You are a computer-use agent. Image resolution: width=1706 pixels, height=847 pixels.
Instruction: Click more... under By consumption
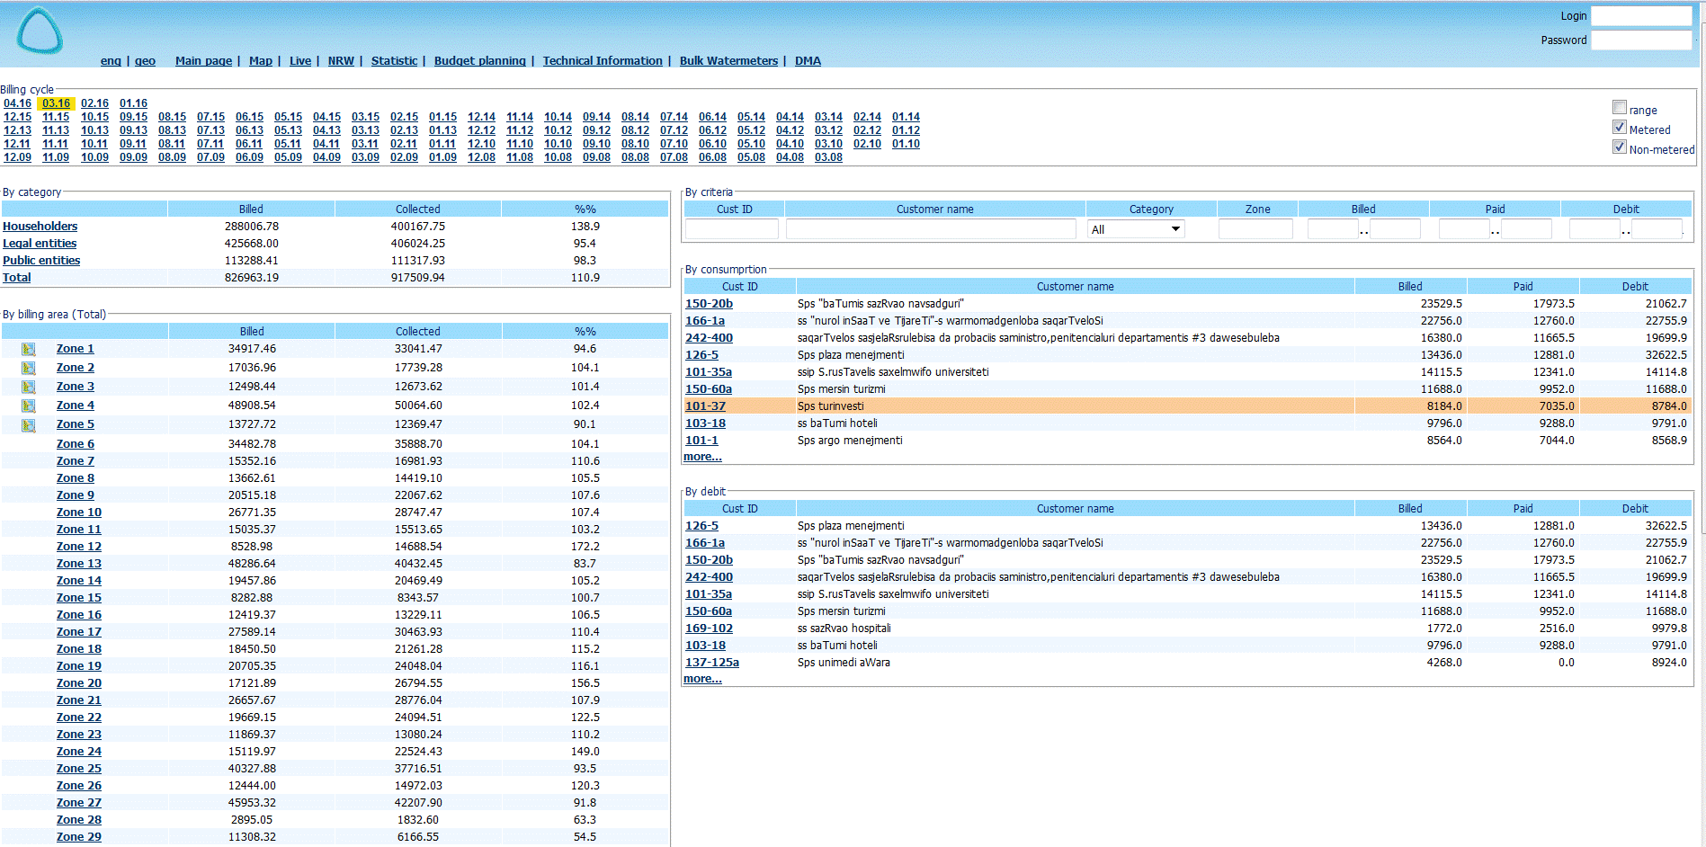702,457
